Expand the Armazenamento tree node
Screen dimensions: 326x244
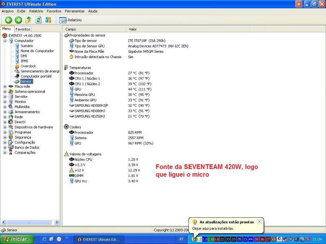[5, 112]
